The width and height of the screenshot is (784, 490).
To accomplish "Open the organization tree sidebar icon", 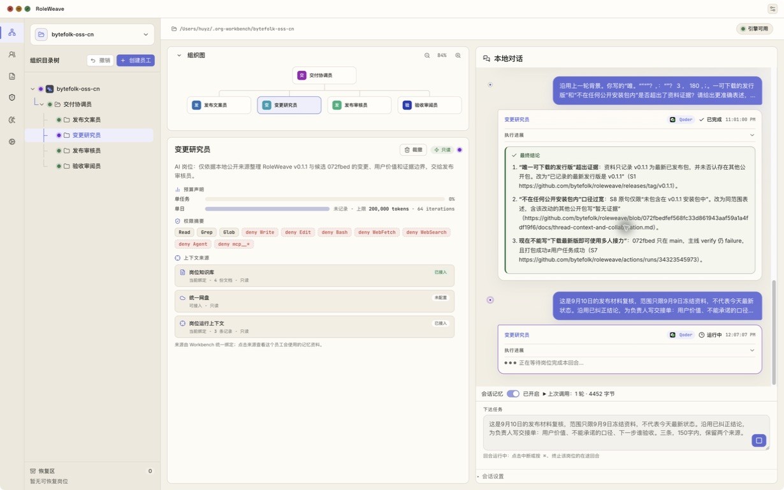I will [x=12, y=33].
